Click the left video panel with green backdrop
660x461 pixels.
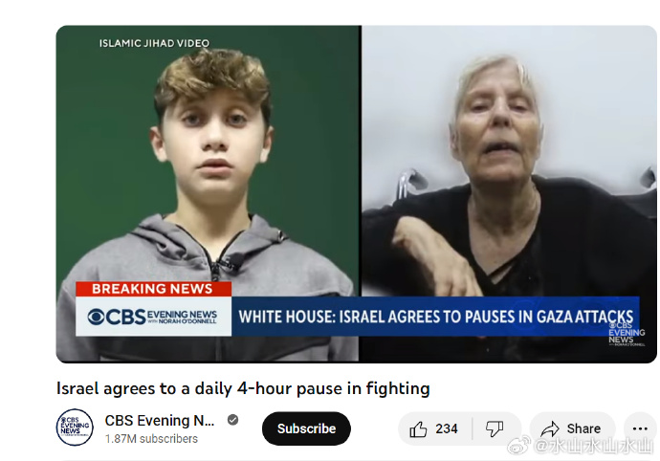coord(208,193)
